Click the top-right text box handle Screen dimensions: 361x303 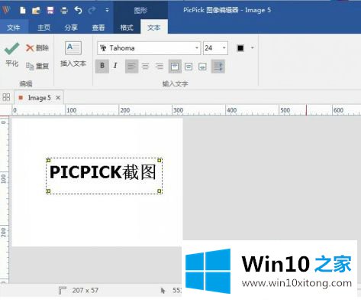[160, 161]
